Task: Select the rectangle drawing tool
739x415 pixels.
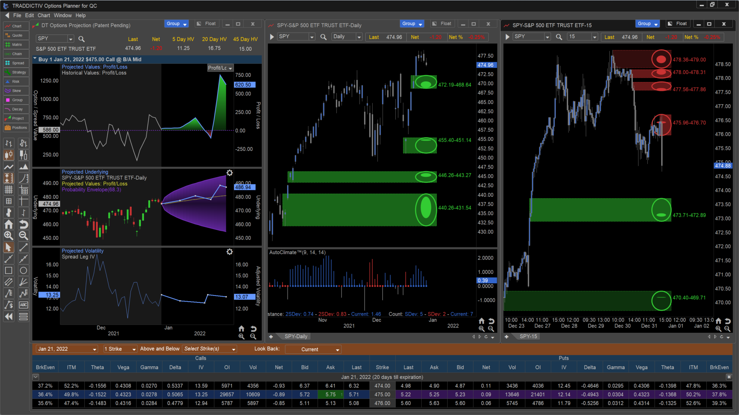Action: coord(8,271)
